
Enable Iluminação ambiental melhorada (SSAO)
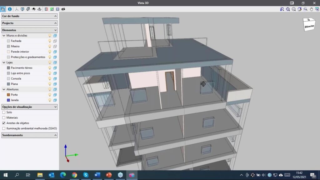[4, 128]
